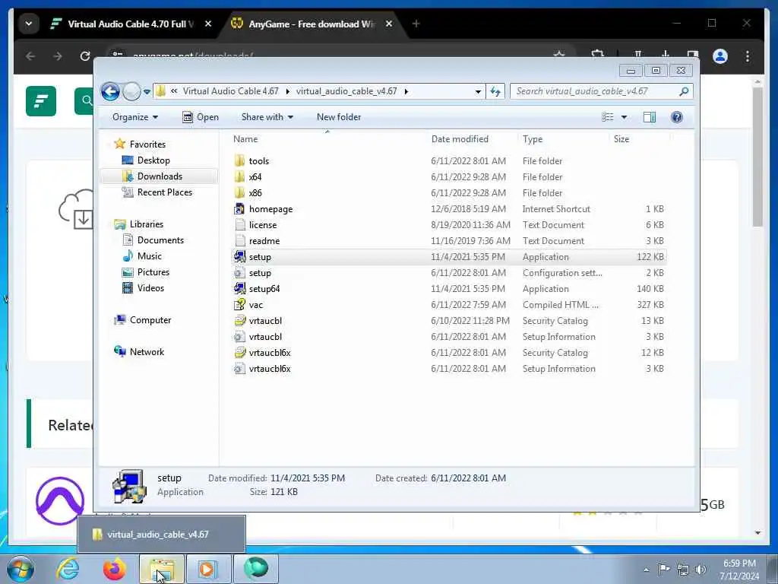Click the virtual_audio_cable_v4.67 taskbar preview
The image size is (778, 584).
click(161, 535)
